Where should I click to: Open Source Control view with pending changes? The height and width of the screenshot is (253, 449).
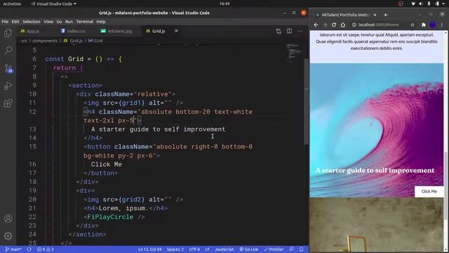(x=8, y=68)
